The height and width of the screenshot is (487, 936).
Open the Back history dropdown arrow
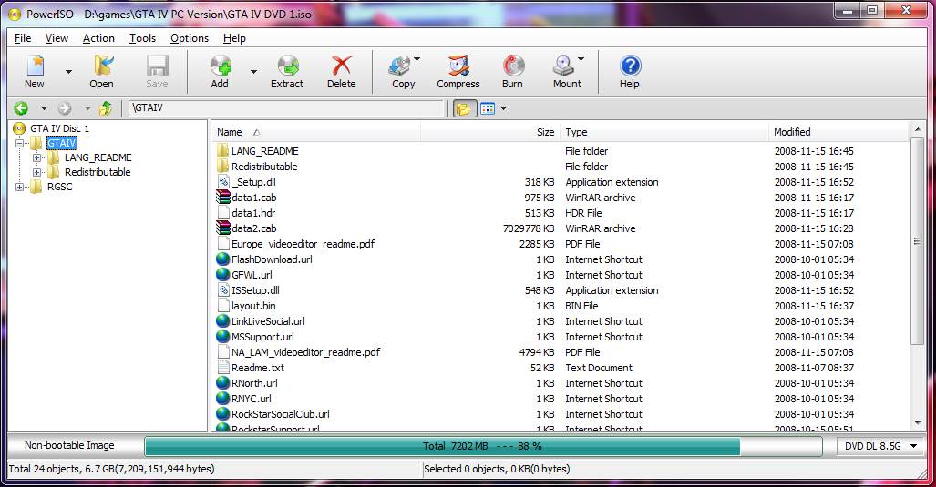pyautogui.click(x=44, y=108)
